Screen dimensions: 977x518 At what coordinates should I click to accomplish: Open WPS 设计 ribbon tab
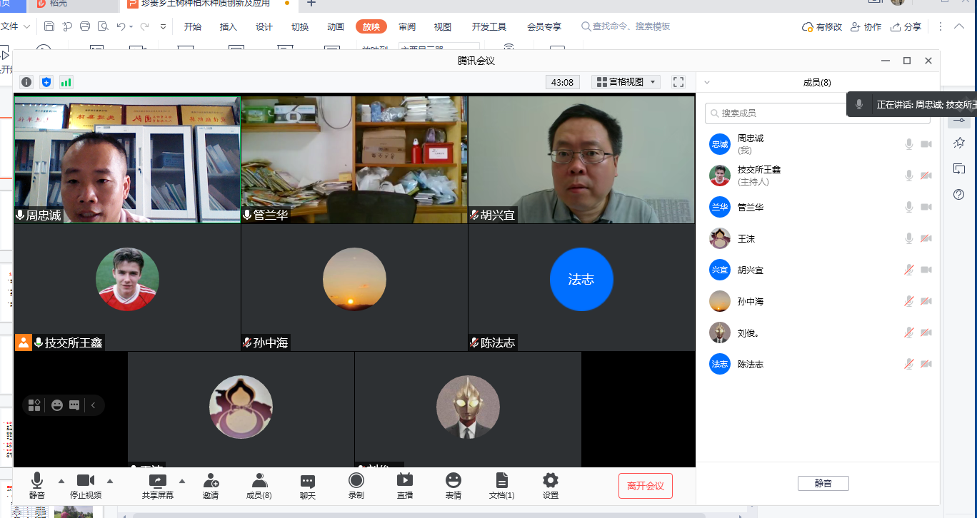point(264,27)
